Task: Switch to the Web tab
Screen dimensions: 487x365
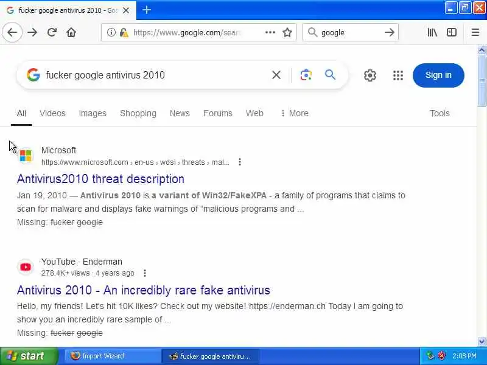Action: point(254,113)
